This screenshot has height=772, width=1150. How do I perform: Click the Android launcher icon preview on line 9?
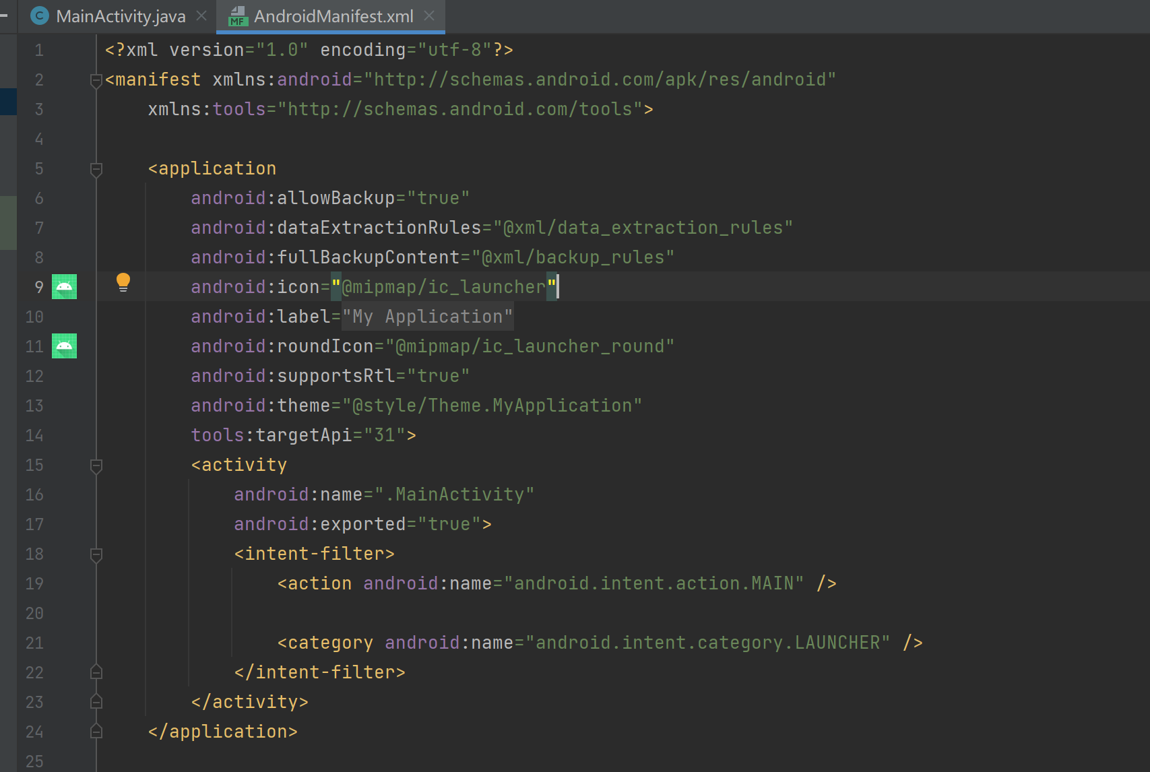[65, 287]
